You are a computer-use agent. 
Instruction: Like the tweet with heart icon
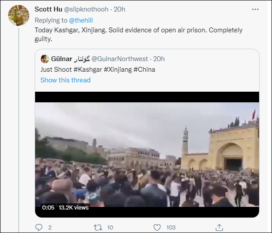pyautogui.click(x=157, y=227)
